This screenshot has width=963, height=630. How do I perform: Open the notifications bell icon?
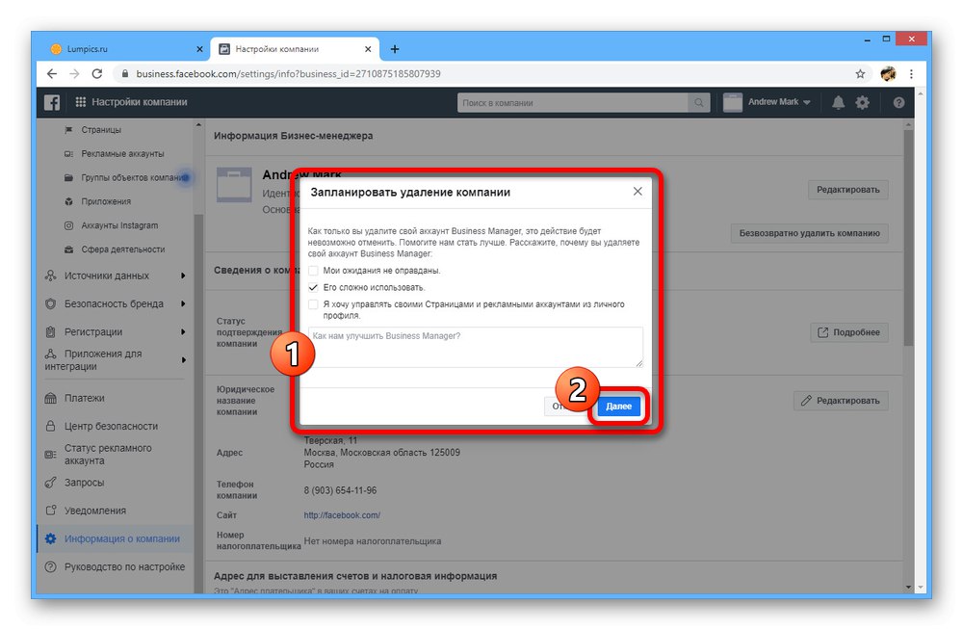point(838,103)
